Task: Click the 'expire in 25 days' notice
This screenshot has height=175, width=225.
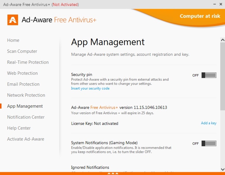Action: click(112, 113)
